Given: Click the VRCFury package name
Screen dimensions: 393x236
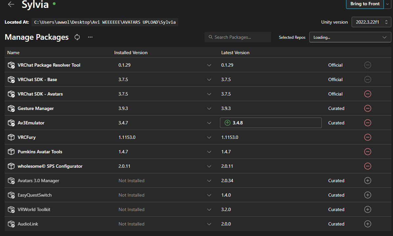Looking at the screenshot, I should point(27,137).
